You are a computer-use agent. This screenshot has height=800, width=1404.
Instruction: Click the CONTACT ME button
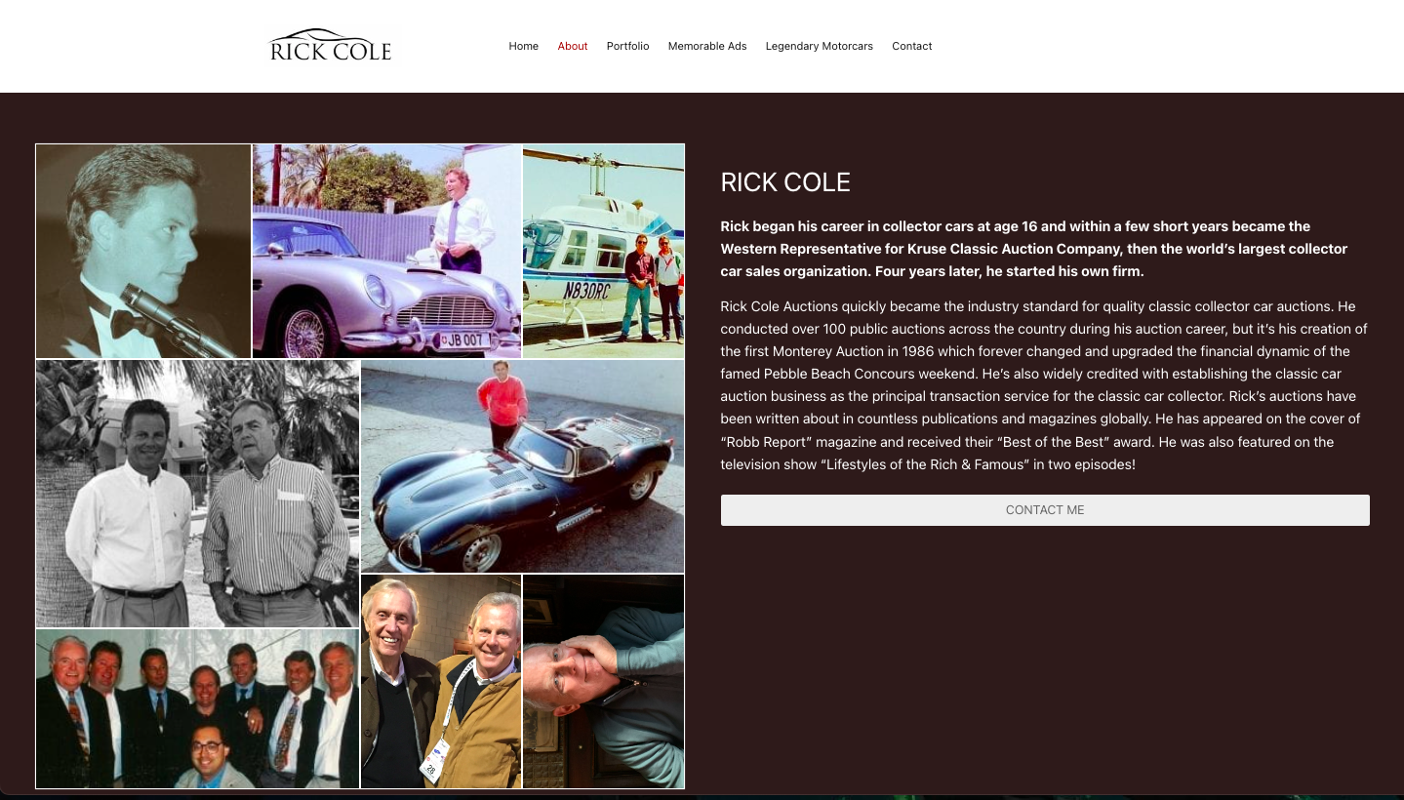coord(1045,510)
